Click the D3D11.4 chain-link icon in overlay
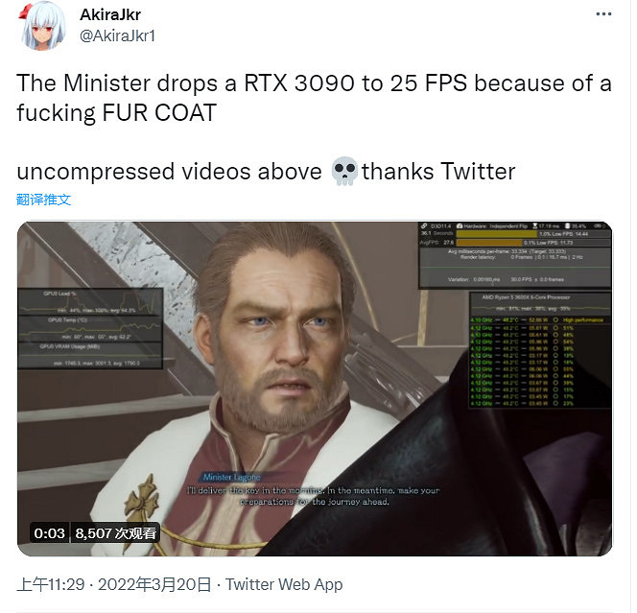637x613 pixels. point(424,225)
